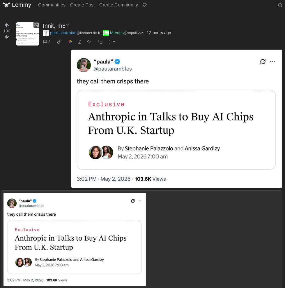This screenshot has width=285, height=288.
Task: Expand the more options dropdown
Action: [x=111, y=42]
